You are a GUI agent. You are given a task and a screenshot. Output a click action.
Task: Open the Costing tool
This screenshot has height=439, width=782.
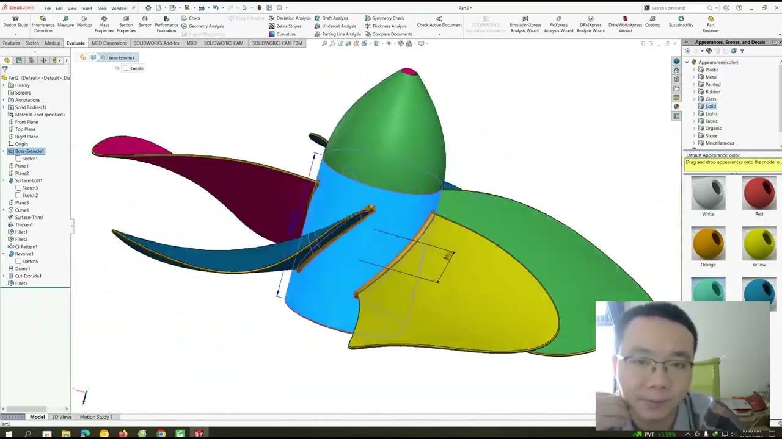pos(652,22)
